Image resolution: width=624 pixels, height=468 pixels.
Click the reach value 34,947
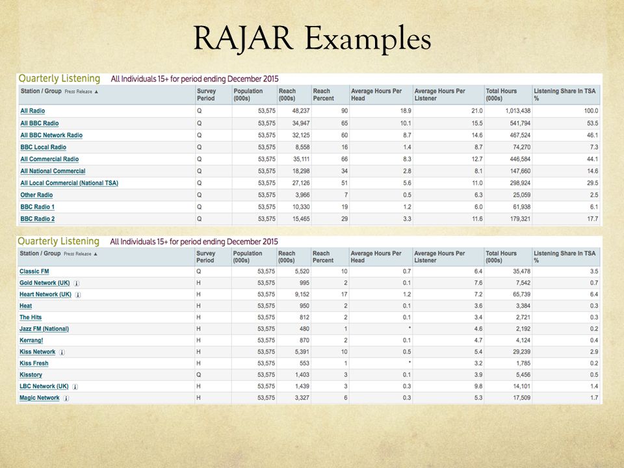coord(301,123)
